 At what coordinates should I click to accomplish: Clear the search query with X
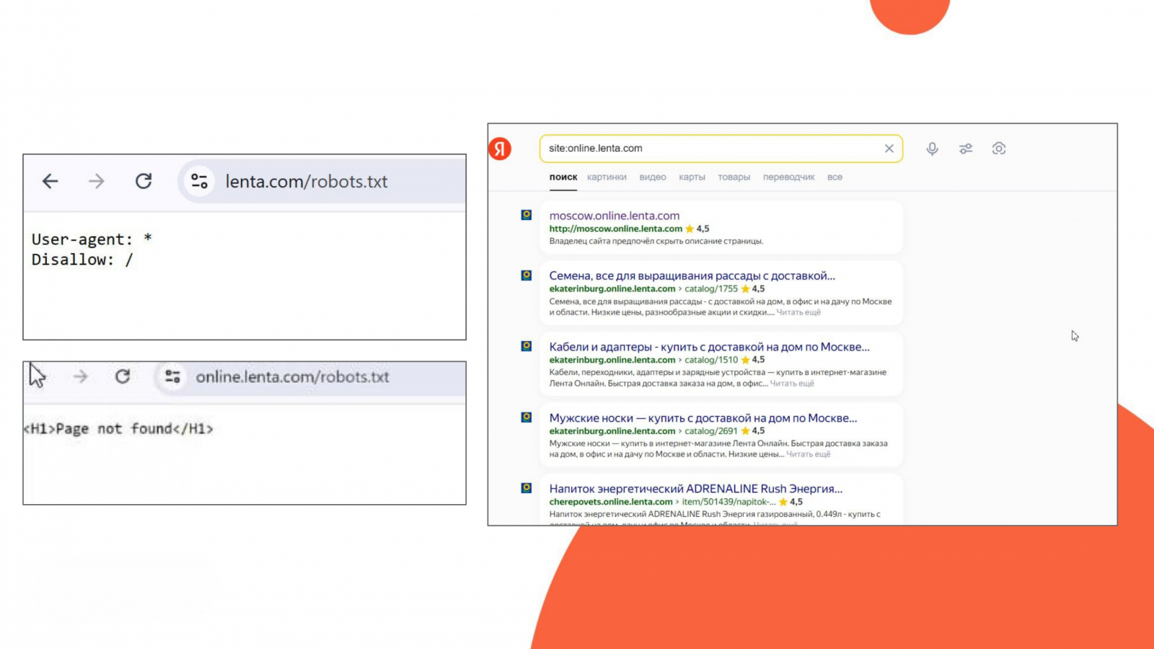click(x=889, y=149)
